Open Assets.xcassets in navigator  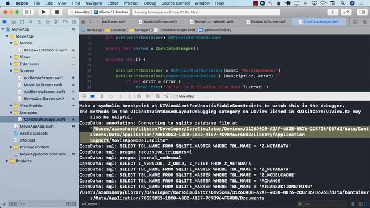pyautogui.click(x=34, y=133)
